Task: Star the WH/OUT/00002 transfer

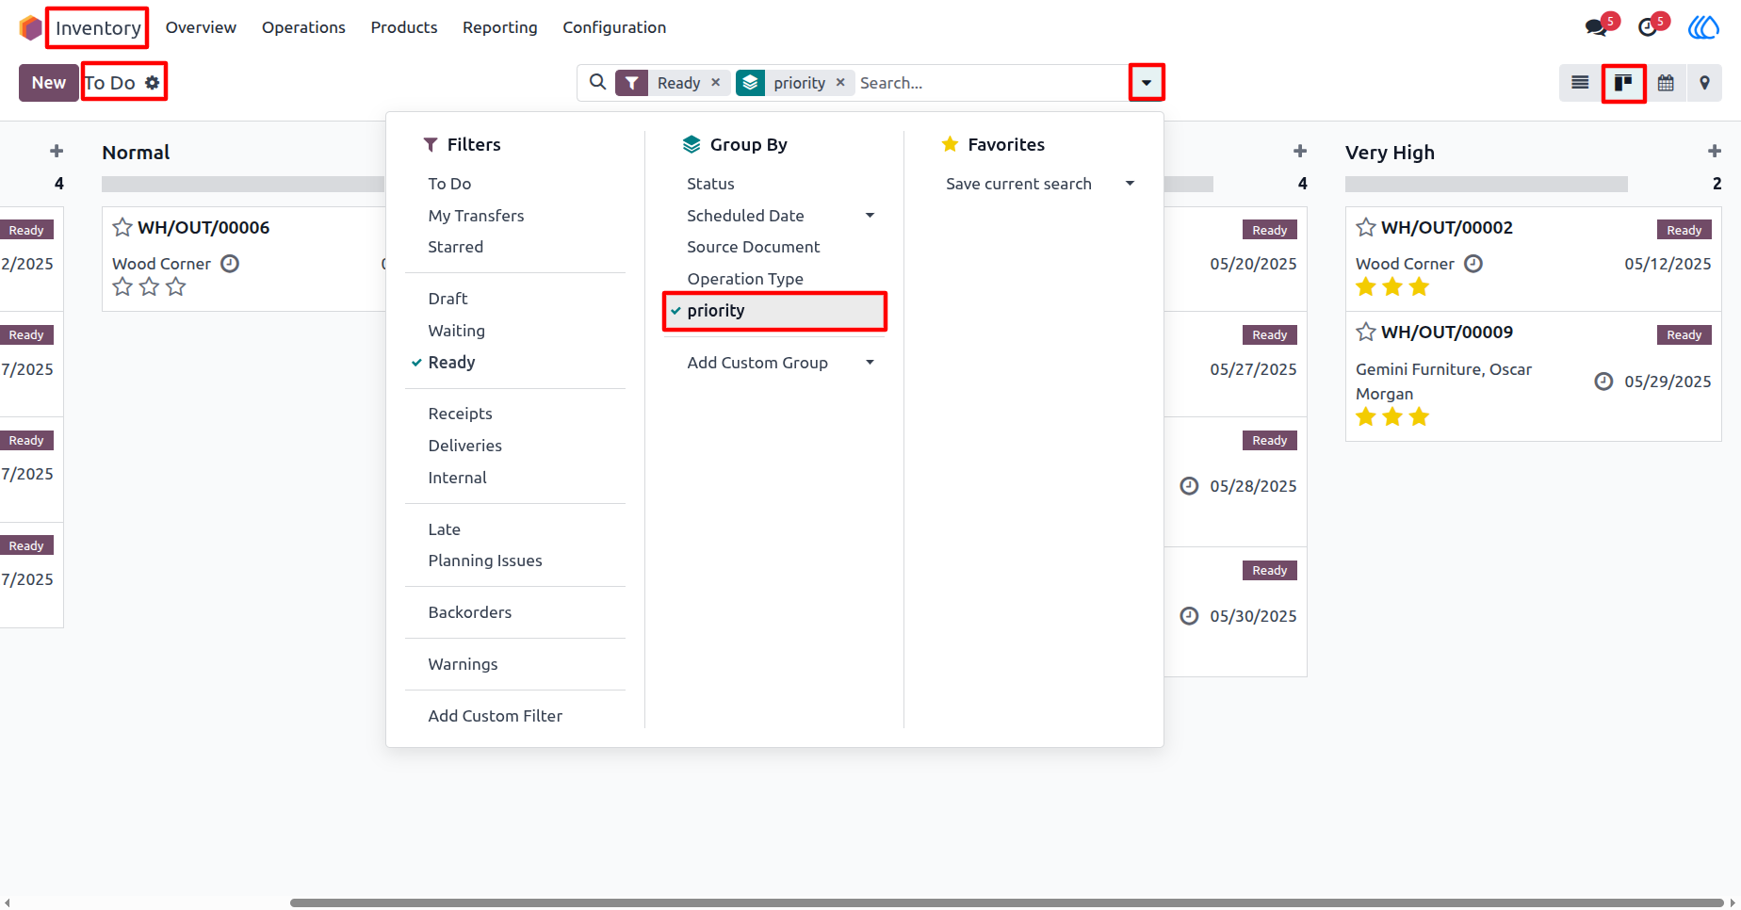Action: point(1366,227)
